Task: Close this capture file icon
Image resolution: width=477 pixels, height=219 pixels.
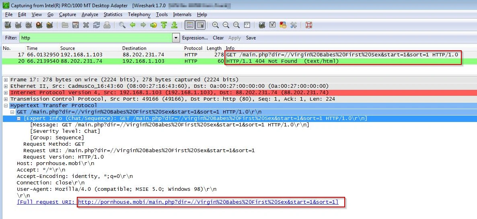Action: pyautogui.click(x=86, y=25)
